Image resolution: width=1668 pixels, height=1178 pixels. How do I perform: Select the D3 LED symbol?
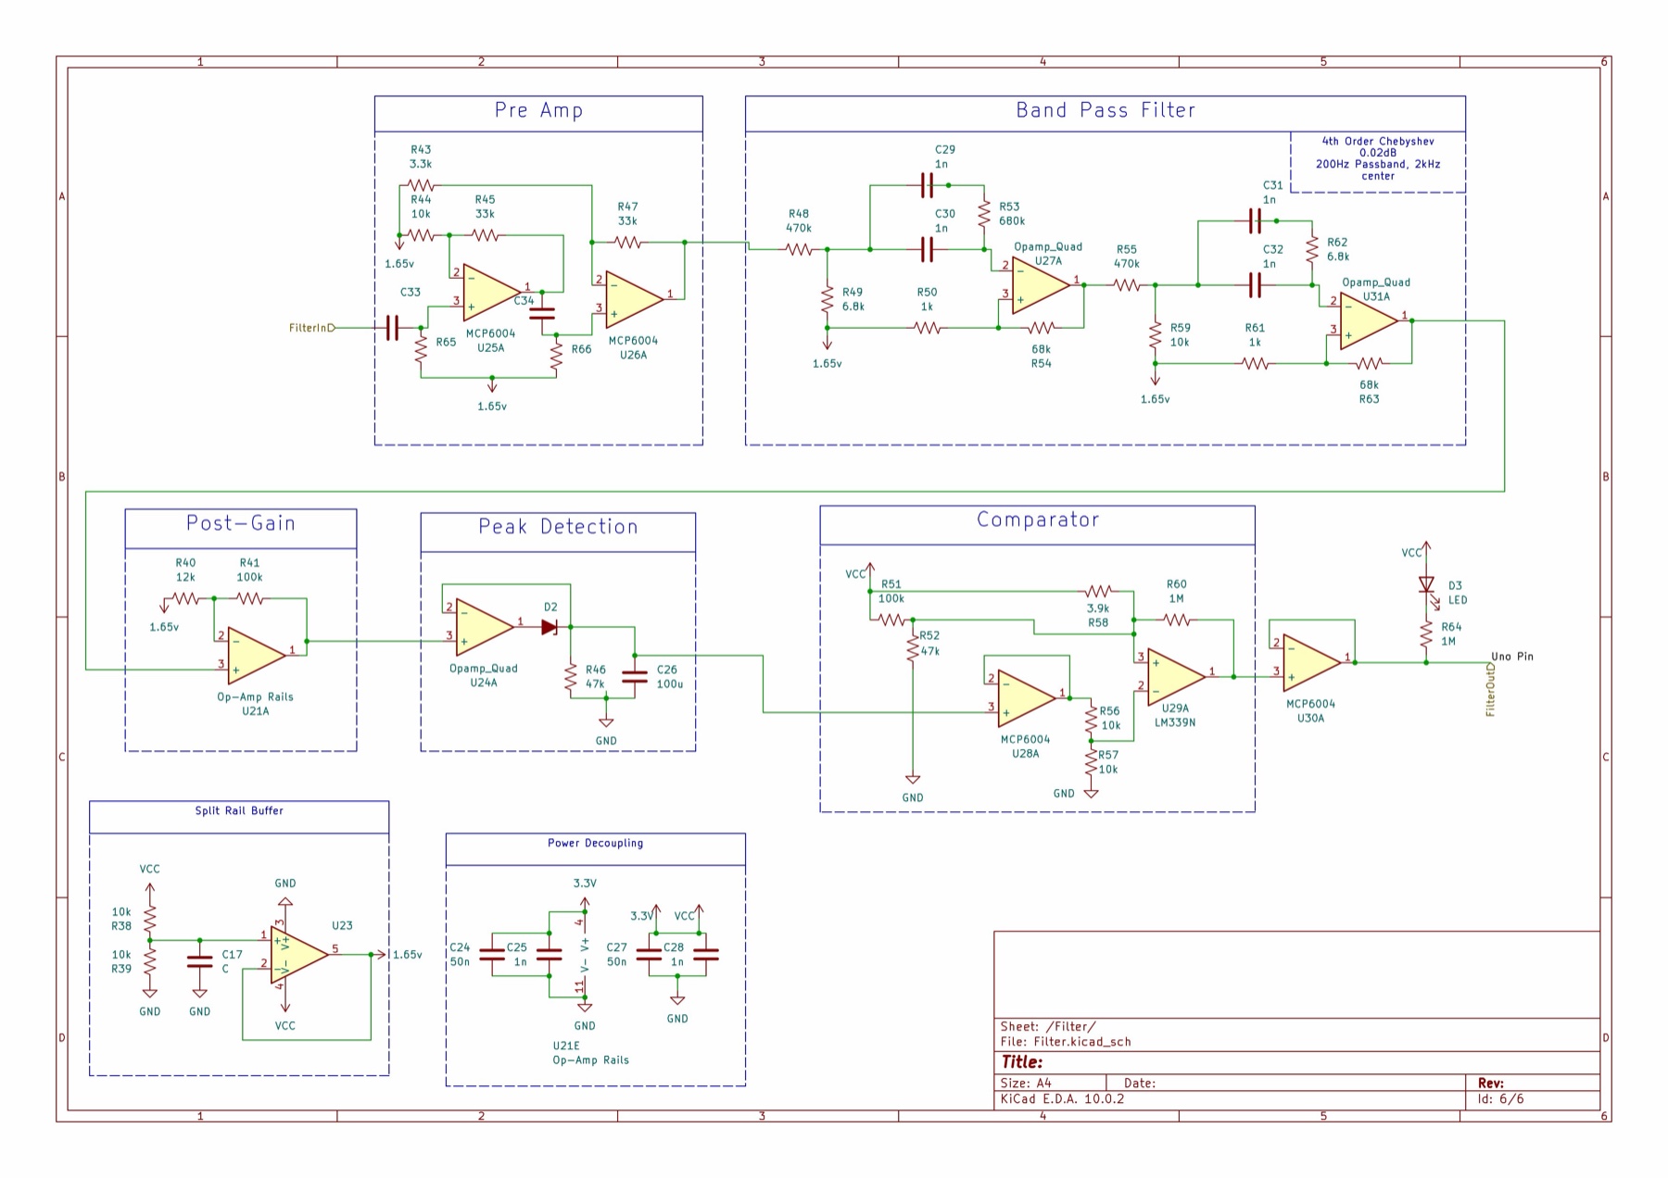click(1427, 585)
